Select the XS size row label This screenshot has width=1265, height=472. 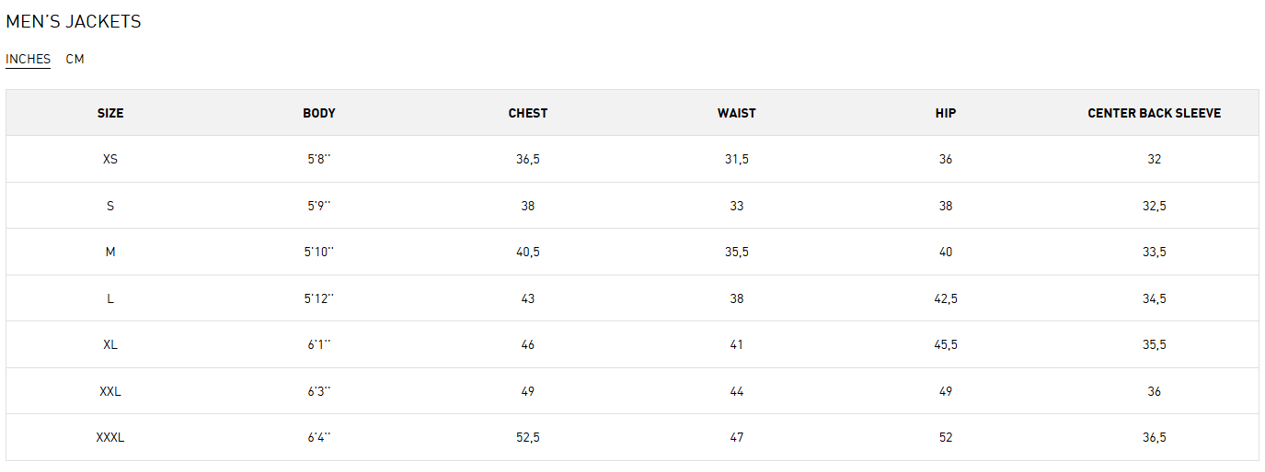coord(110,159)
